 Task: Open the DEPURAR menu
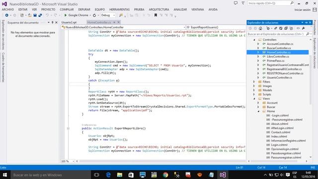pos(84,9)
